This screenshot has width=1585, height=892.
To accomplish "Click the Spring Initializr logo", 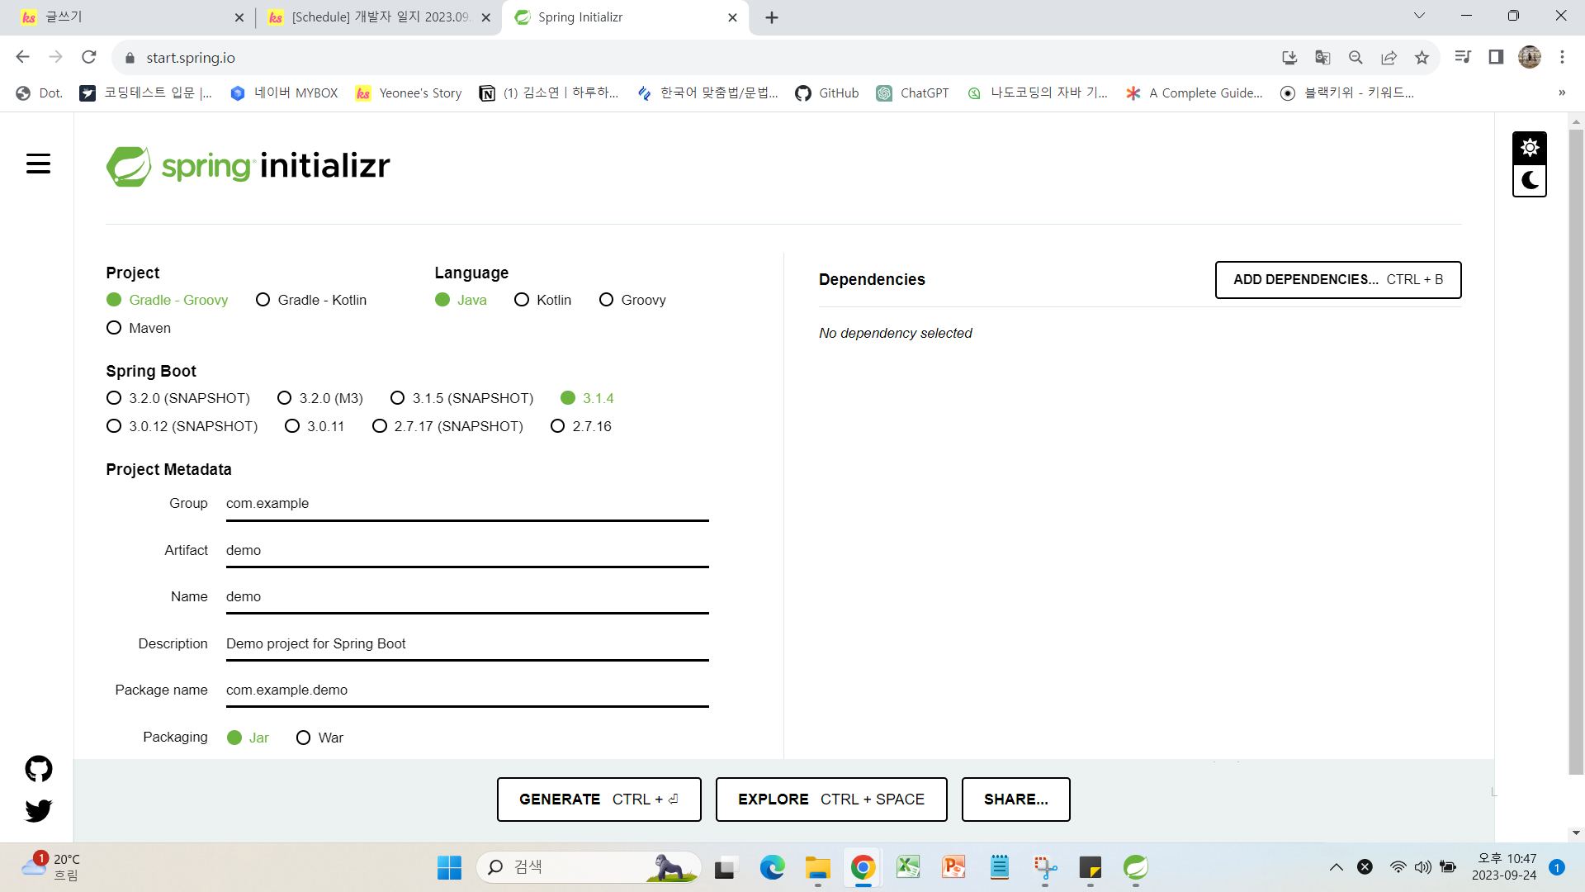I will point(248,166).
